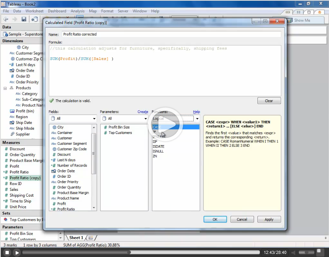Click the video stop button
This screenshot has height=257, width=329.
coord(7,252)
